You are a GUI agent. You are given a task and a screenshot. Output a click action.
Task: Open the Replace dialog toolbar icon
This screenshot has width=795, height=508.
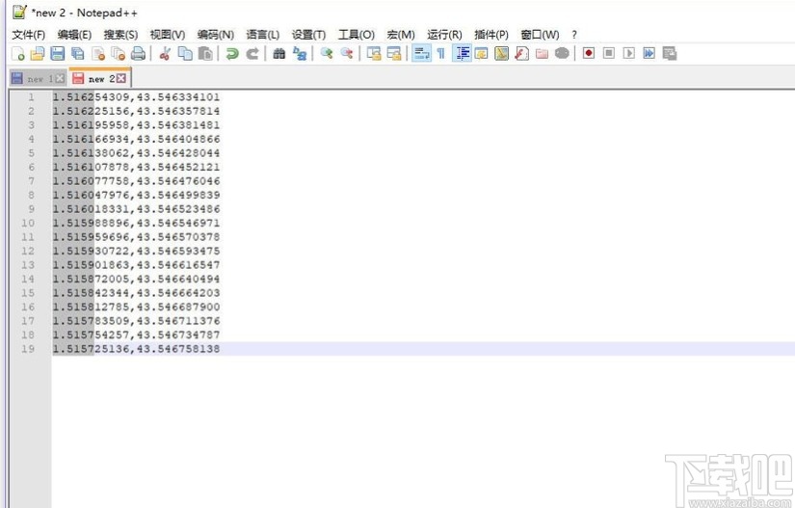pyautogui.click(x=300, y=53)
